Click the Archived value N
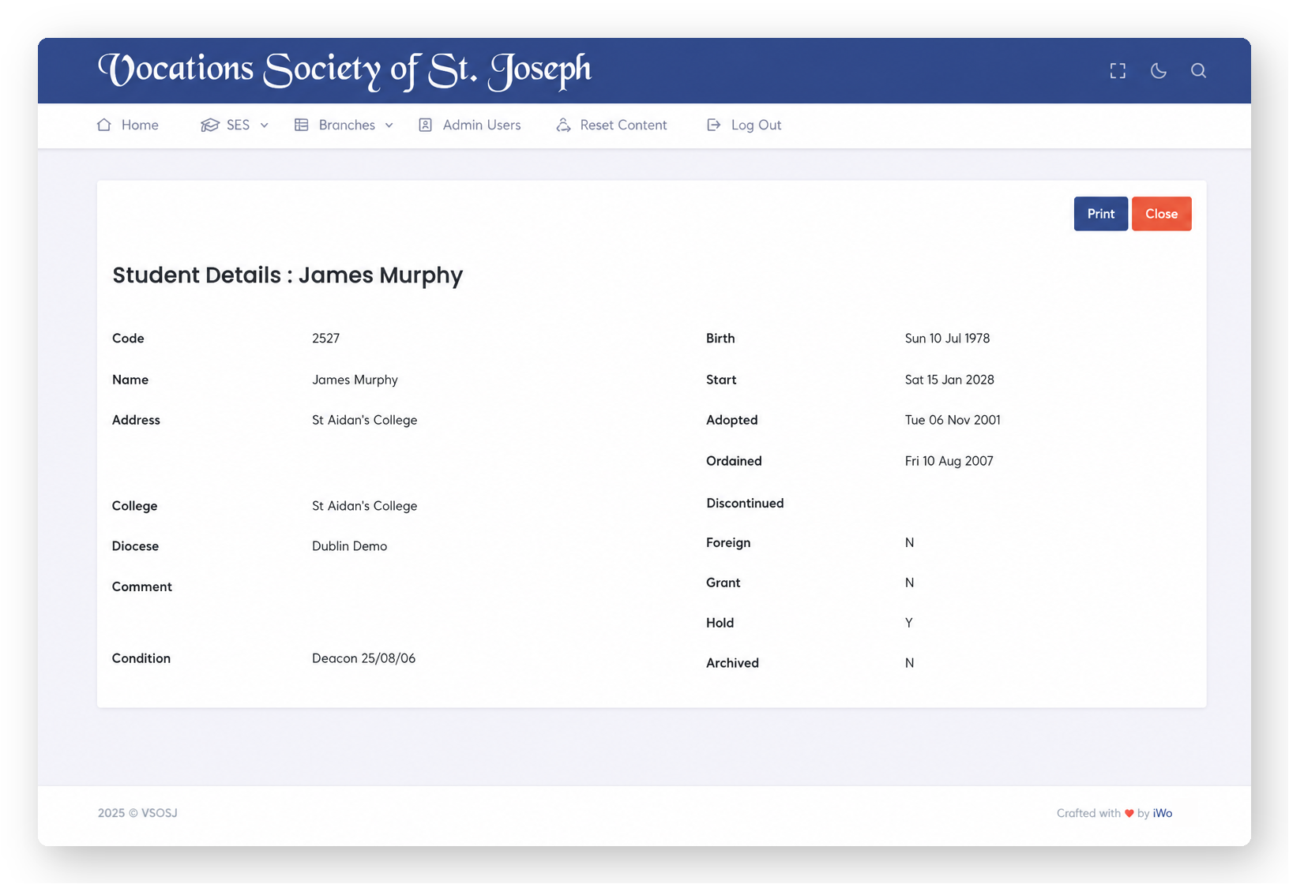1289x884 pixels. coord(909,664)
